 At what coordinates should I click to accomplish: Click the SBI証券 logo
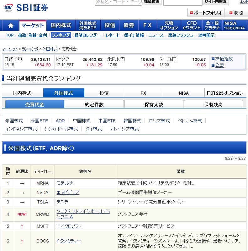click(26, 8)
